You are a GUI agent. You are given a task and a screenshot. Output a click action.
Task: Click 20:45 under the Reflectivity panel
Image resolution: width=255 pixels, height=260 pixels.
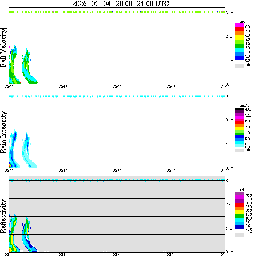pos(171,255)
